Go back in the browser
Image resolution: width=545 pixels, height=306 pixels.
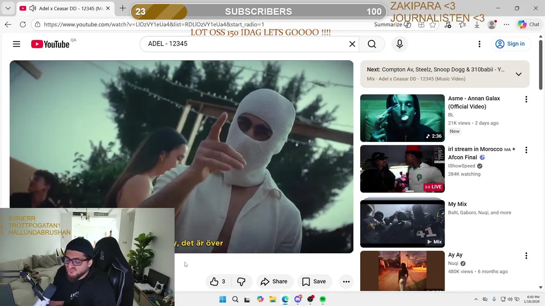[8, 25]
